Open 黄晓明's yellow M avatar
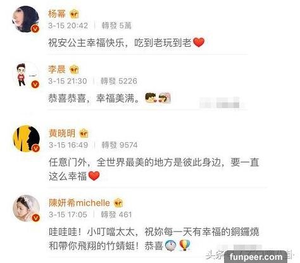Screen dimensions: 300x263 [27, 138]
